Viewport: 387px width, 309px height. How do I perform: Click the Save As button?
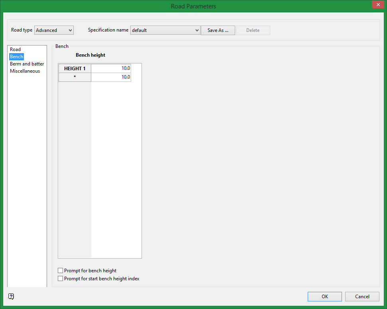218,30
